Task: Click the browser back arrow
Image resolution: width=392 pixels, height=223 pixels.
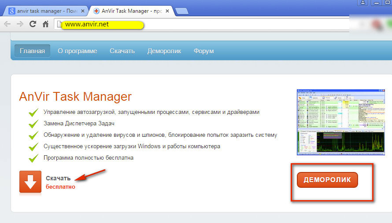Action: click(7, 24)
